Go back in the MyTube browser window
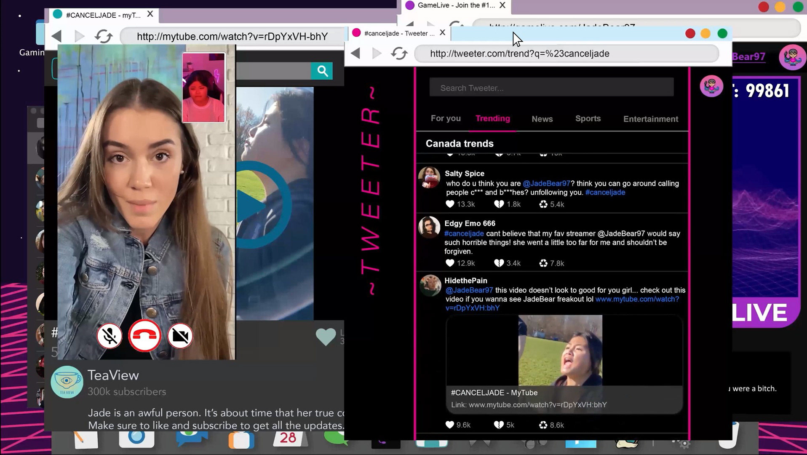Viewport: 807px width, 455px height. pyautogui.click(x=57, y=36)
